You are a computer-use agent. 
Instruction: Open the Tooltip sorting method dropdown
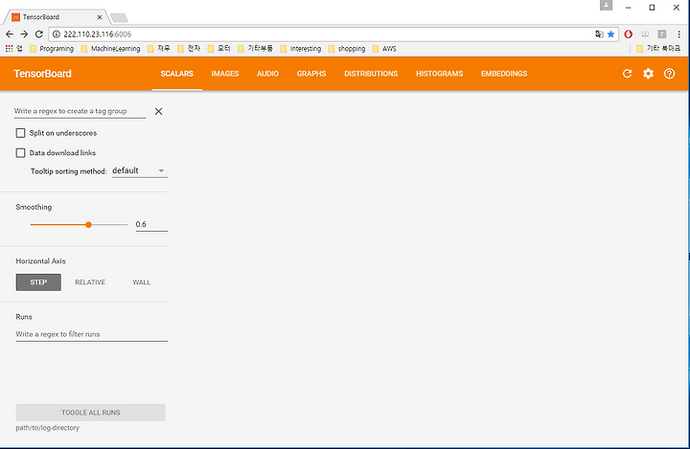point(140,170)
